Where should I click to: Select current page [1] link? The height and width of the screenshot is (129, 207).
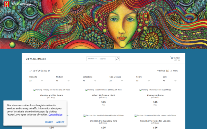168,71
